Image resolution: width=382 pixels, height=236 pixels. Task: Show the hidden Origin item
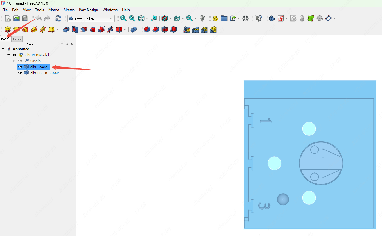20,61
